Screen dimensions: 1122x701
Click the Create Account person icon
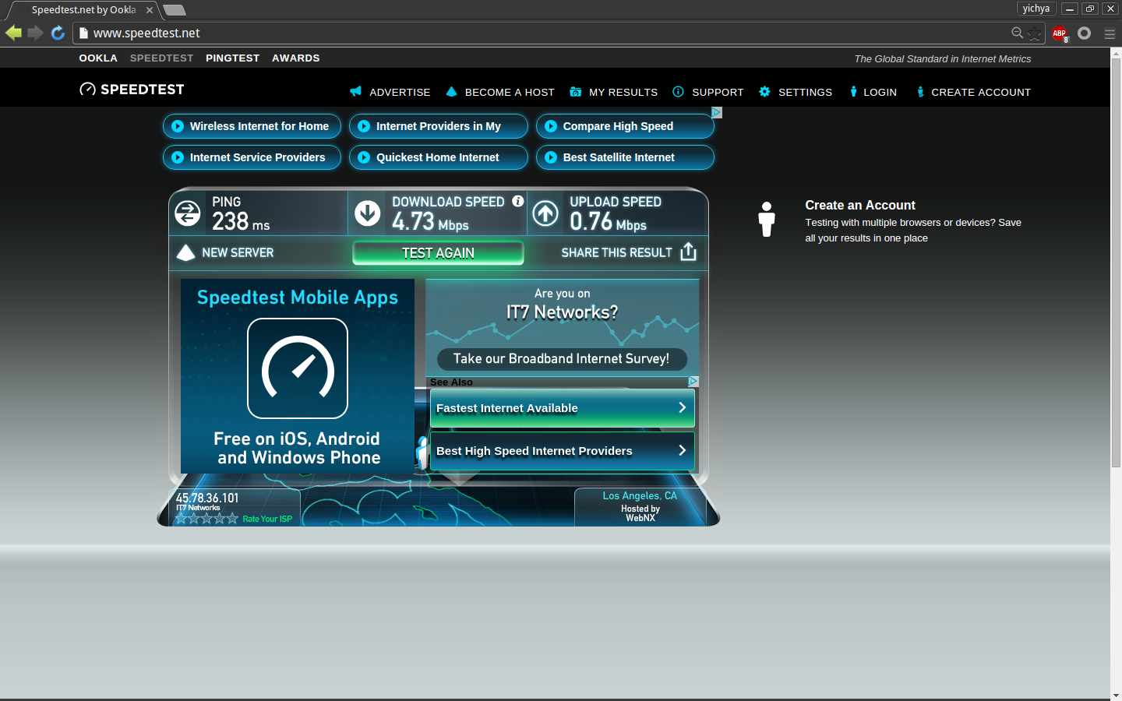pyautogui.click(x=920, y=92)
